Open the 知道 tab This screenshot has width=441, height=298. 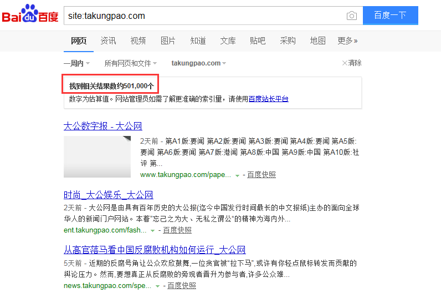(x=198, y=41)
